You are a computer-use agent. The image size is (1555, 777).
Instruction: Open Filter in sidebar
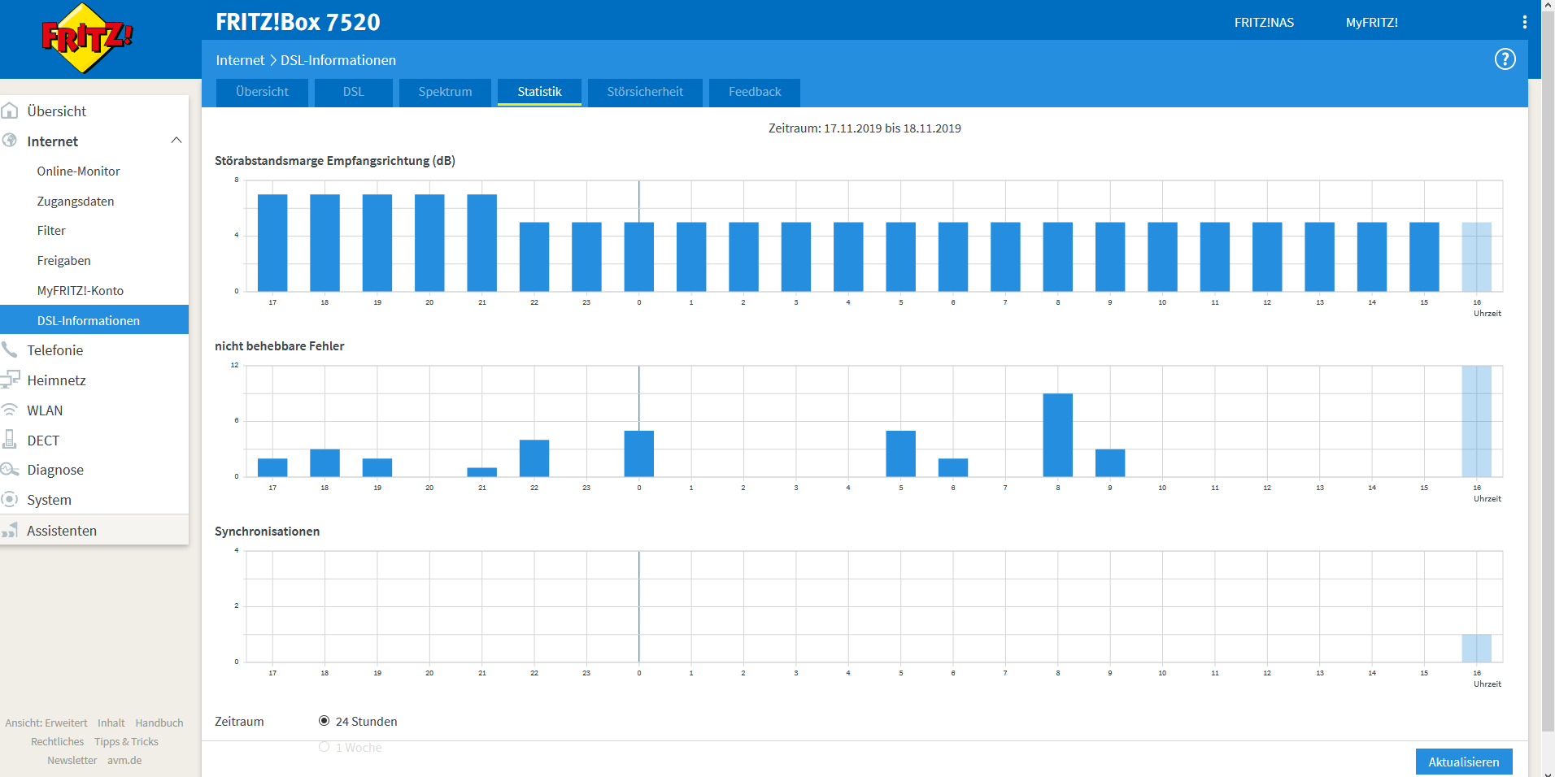click(51, 231)
